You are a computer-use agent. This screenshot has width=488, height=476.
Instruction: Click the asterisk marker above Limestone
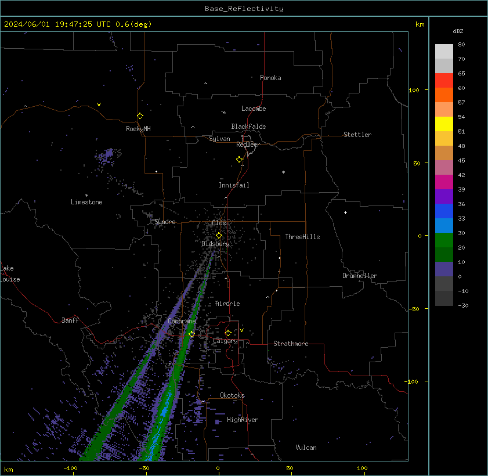click(86, 196)
